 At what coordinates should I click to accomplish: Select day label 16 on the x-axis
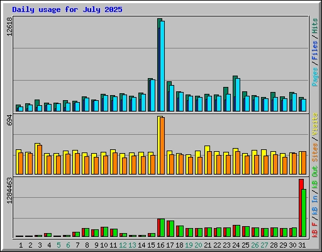[160, 245]
